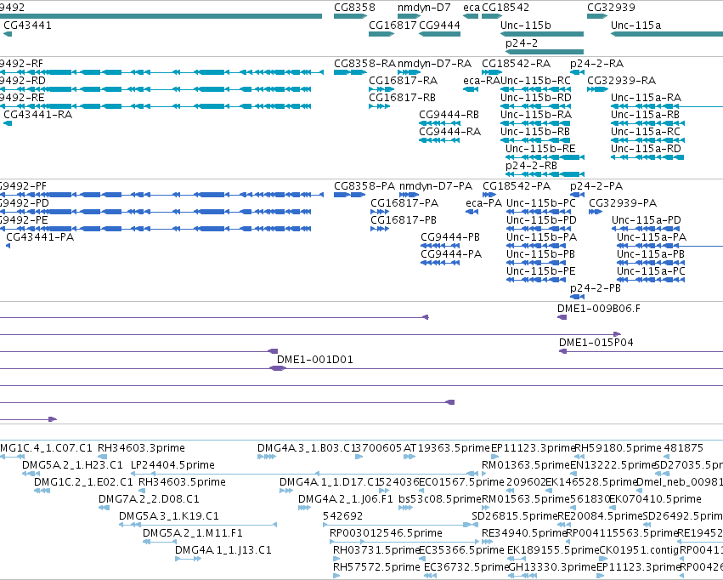Click the RP003012546.5prime EST label
Screen dimensions: 723x580
(x=386, y=533)
